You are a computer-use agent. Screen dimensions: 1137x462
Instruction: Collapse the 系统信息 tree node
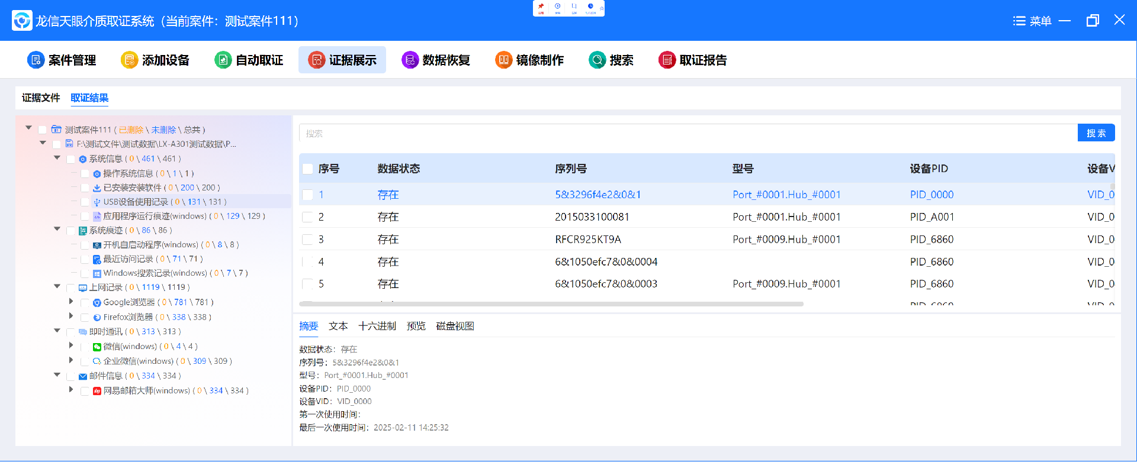pyautogui.click(x=57, y=157)
